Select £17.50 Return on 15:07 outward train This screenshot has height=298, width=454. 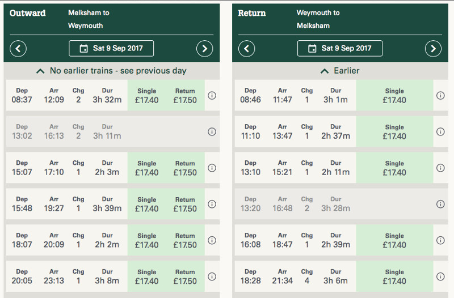point(185,168)
